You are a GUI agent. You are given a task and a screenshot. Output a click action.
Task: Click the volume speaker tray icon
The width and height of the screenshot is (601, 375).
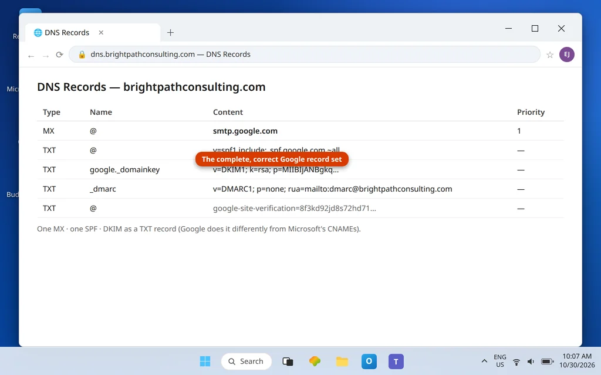[x=531, y=362]
